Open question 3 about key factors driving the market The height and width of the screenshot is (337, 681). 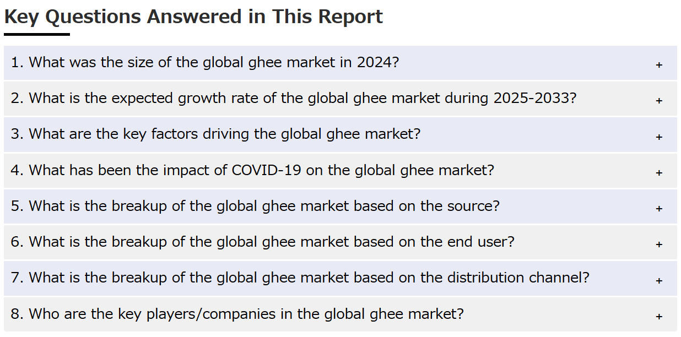point(340,134)
